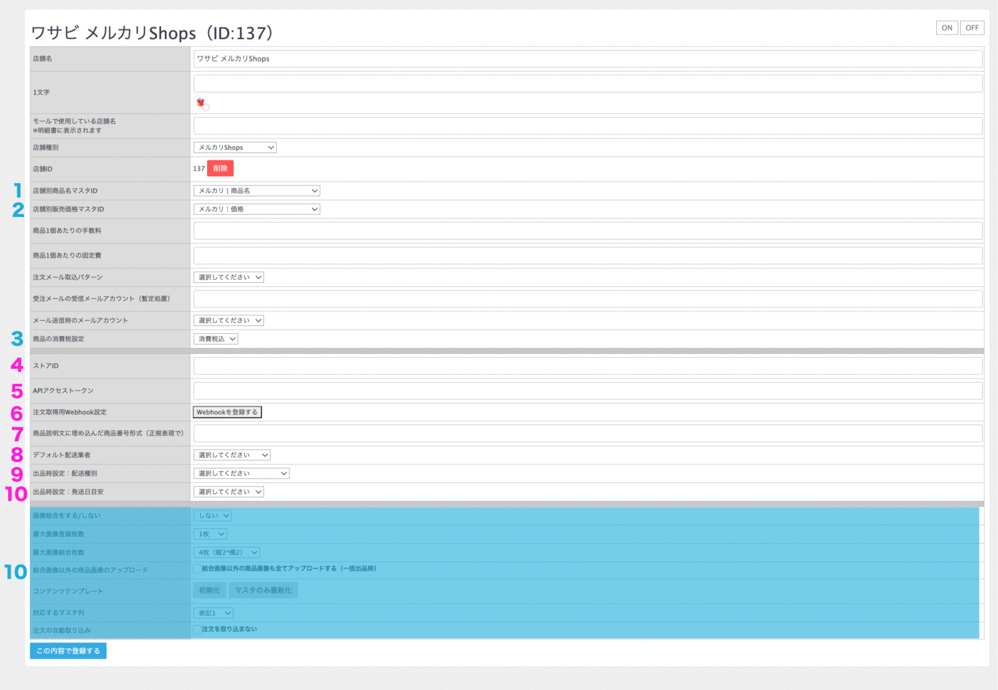Click into the 1文字 text field
The height and width of the screenshot is (690, 998).
point(588,83)
